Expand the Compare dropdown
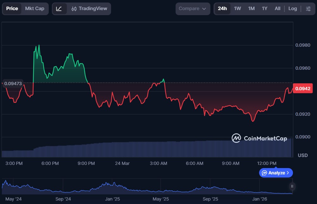This screenshot has width=317, height=204. (192, 9)
